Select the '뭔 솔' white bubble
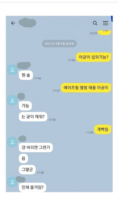This screenshot has width=118, height=201. (x=26, y=75)
